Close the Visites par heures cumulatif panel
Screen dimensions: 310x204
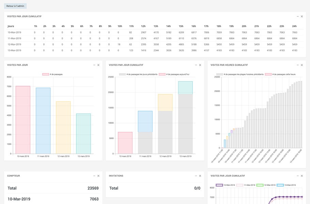click(x=302, y=65)
